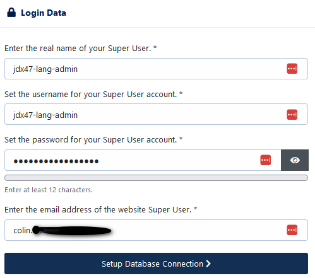Screen dimensions: 315x278
Task: Focus the Super User real name input
Action: [156, 69]
